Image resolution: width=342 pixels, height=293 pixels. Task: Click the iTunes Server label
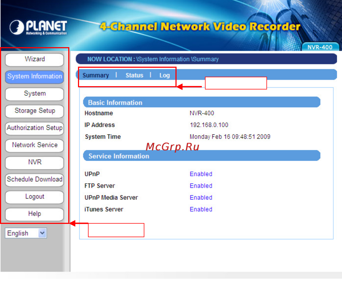[x=104, y=210]
